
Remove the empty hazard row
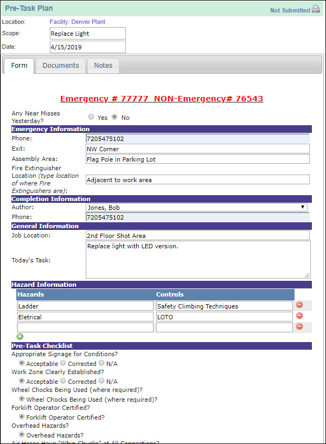point(299,327)
